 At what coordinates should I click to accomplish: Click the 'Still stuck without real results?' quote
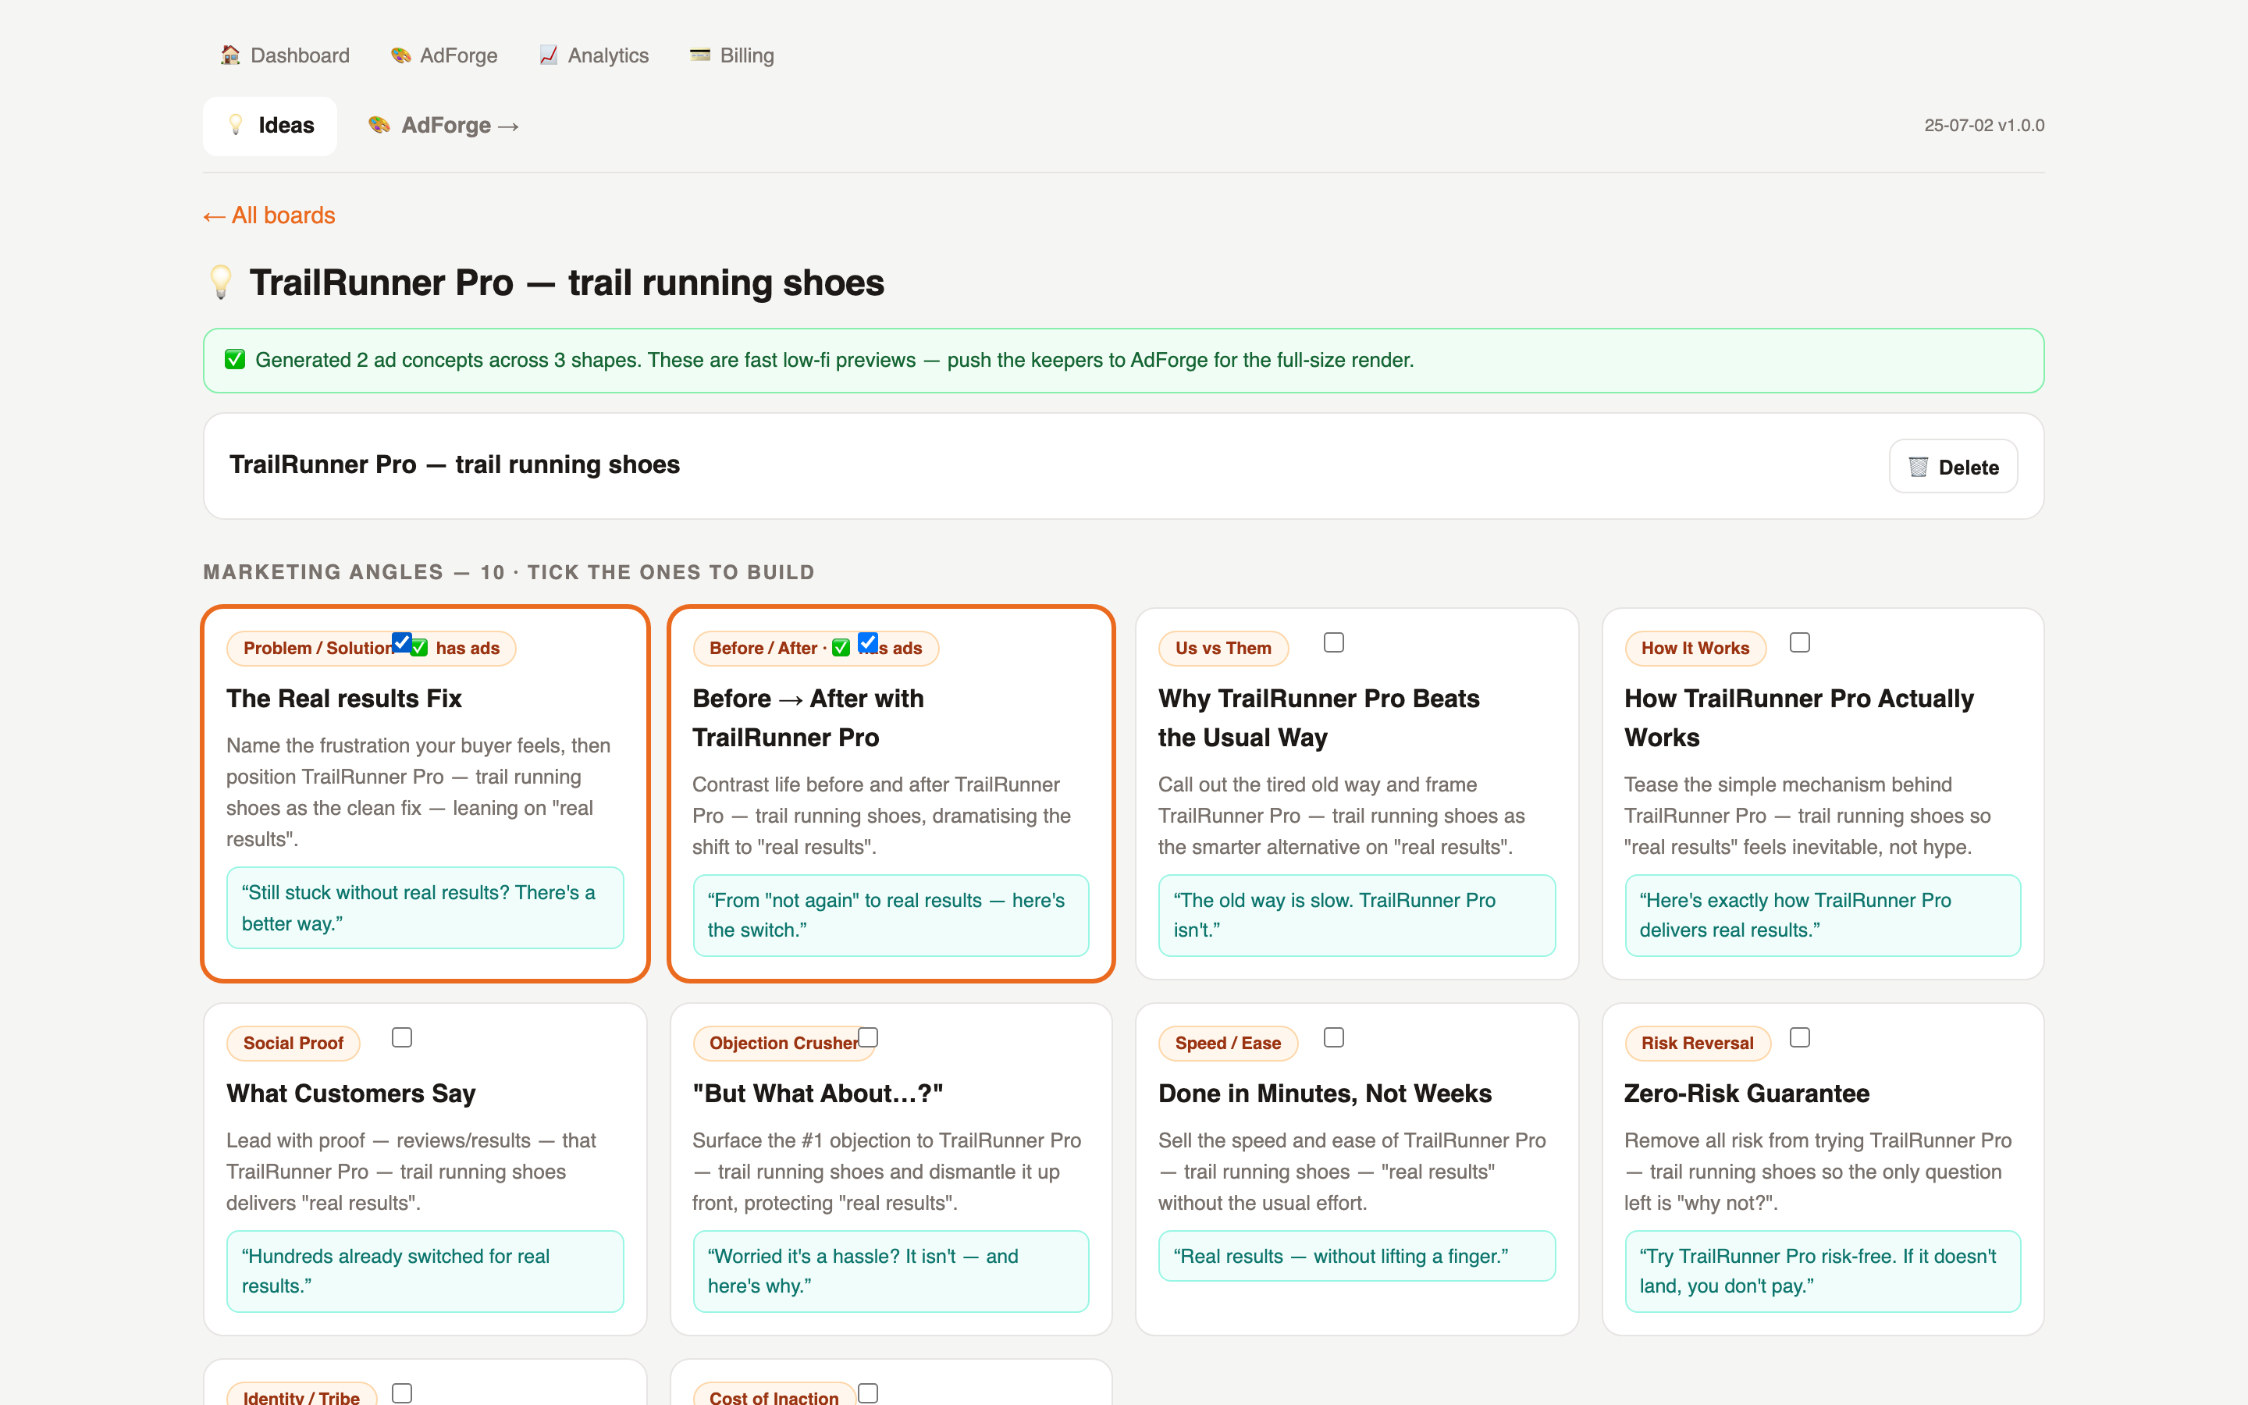point(425,908)
